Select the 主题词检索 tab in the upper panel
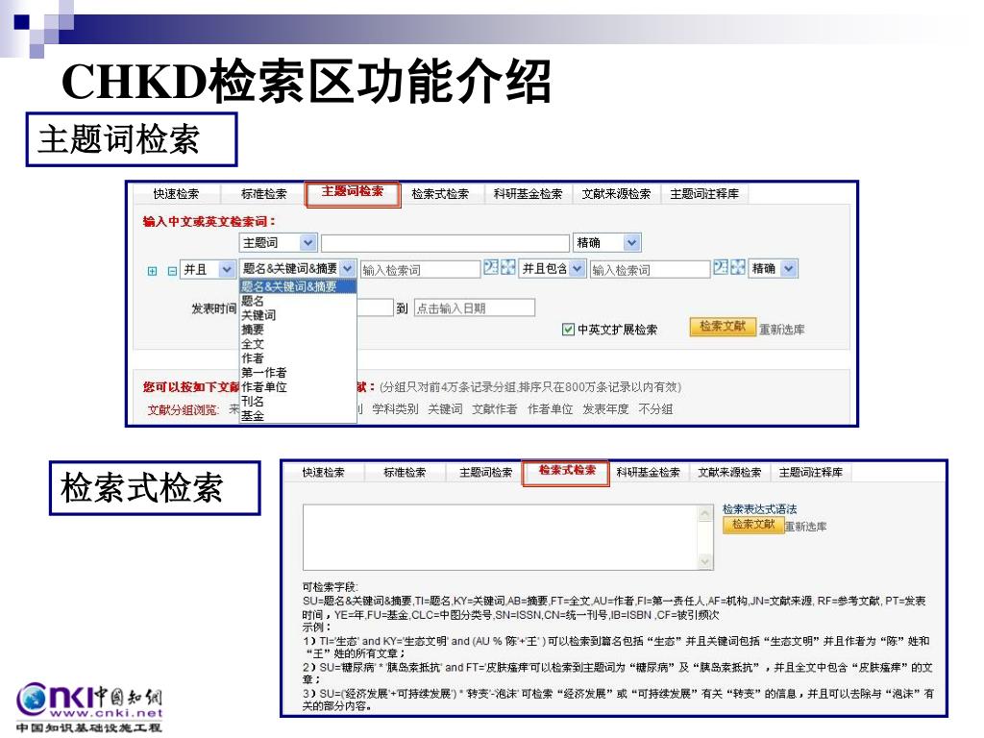Image resolution: width=984 pixels, height=738 pixels. 353,192
